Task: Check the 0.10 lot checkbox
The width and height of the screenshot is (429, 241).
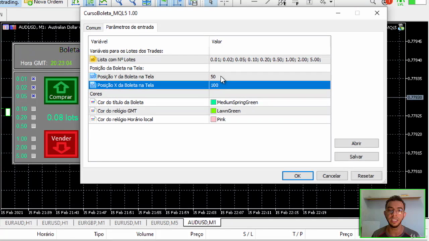Action: point(34,108)
